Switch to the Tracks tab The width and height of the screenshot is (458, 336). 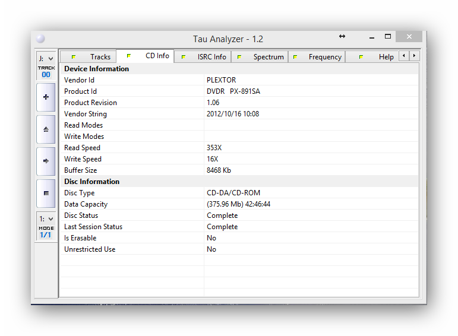click(90, 57)
